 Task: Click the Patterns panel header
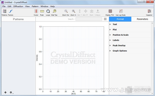pyautogui.click(x=18, y=19)
